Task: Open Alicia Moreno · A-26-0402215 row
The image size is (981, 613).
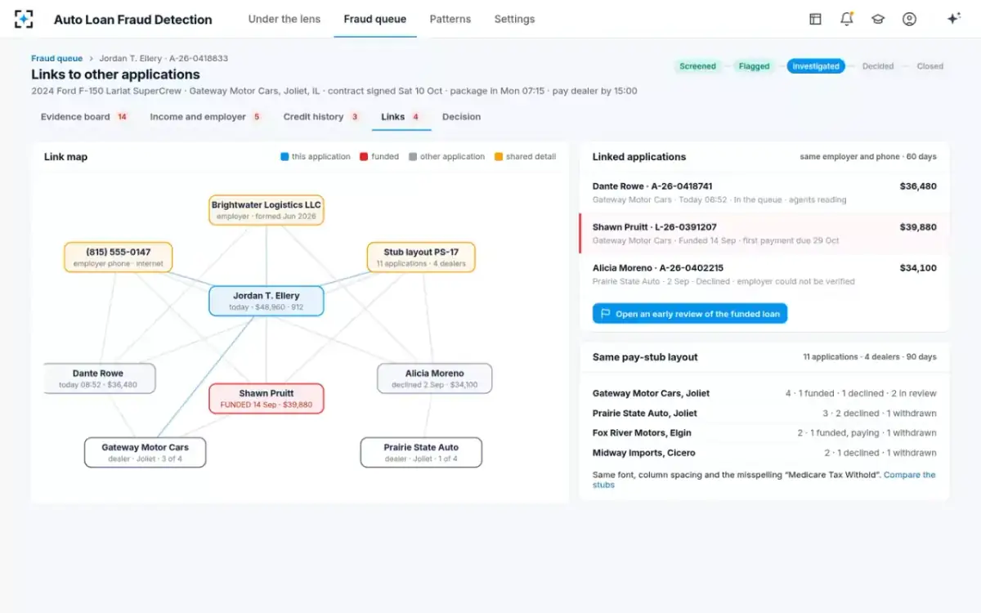Action: pos(764,275)
